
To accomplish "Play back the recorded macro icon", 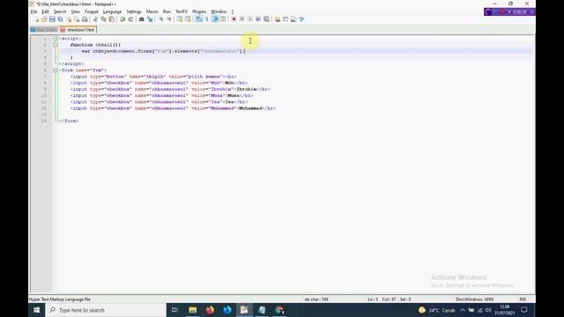I will coord(250,19).
